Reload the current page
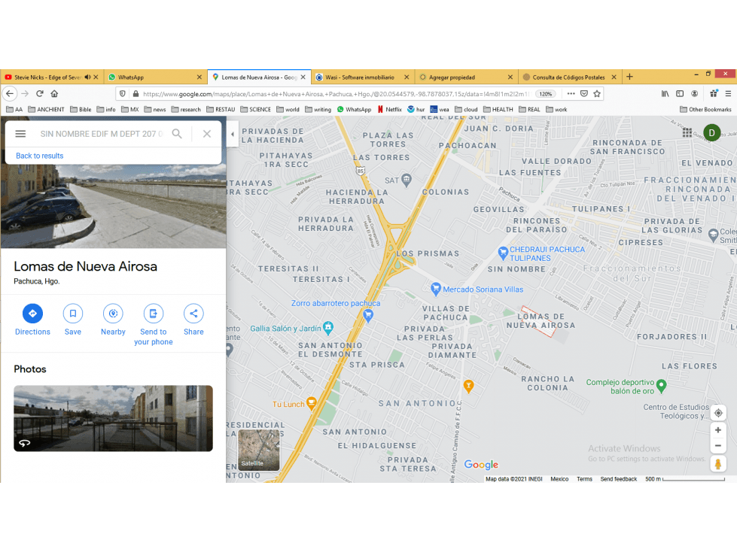737x552 pixels. click(x=40, y=93)
